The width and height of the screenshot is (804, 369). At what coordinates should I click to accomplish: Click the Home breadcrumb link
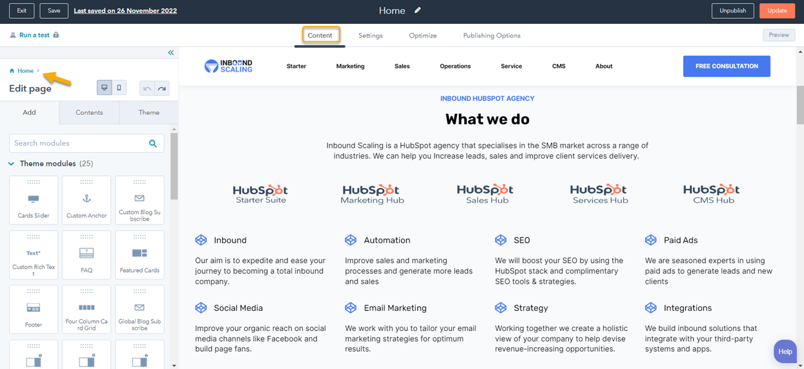[25, 71]
